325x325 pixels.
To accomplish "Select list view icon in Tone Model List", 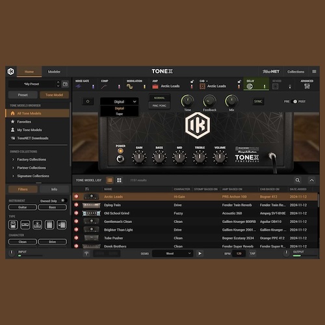I will coord(110,180).
